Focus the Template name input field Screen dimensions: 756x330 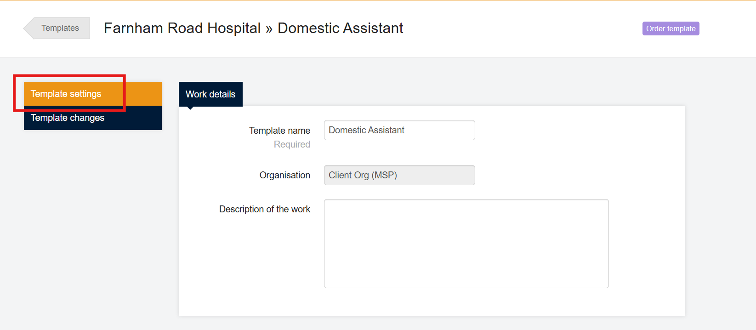399,130
